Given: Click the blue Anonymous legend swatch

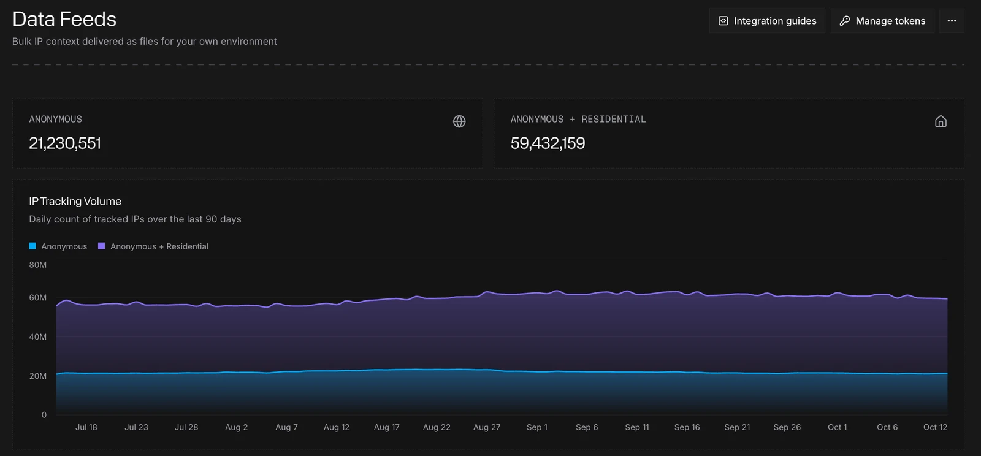Looking at the screenshot, I should point(32,246).
